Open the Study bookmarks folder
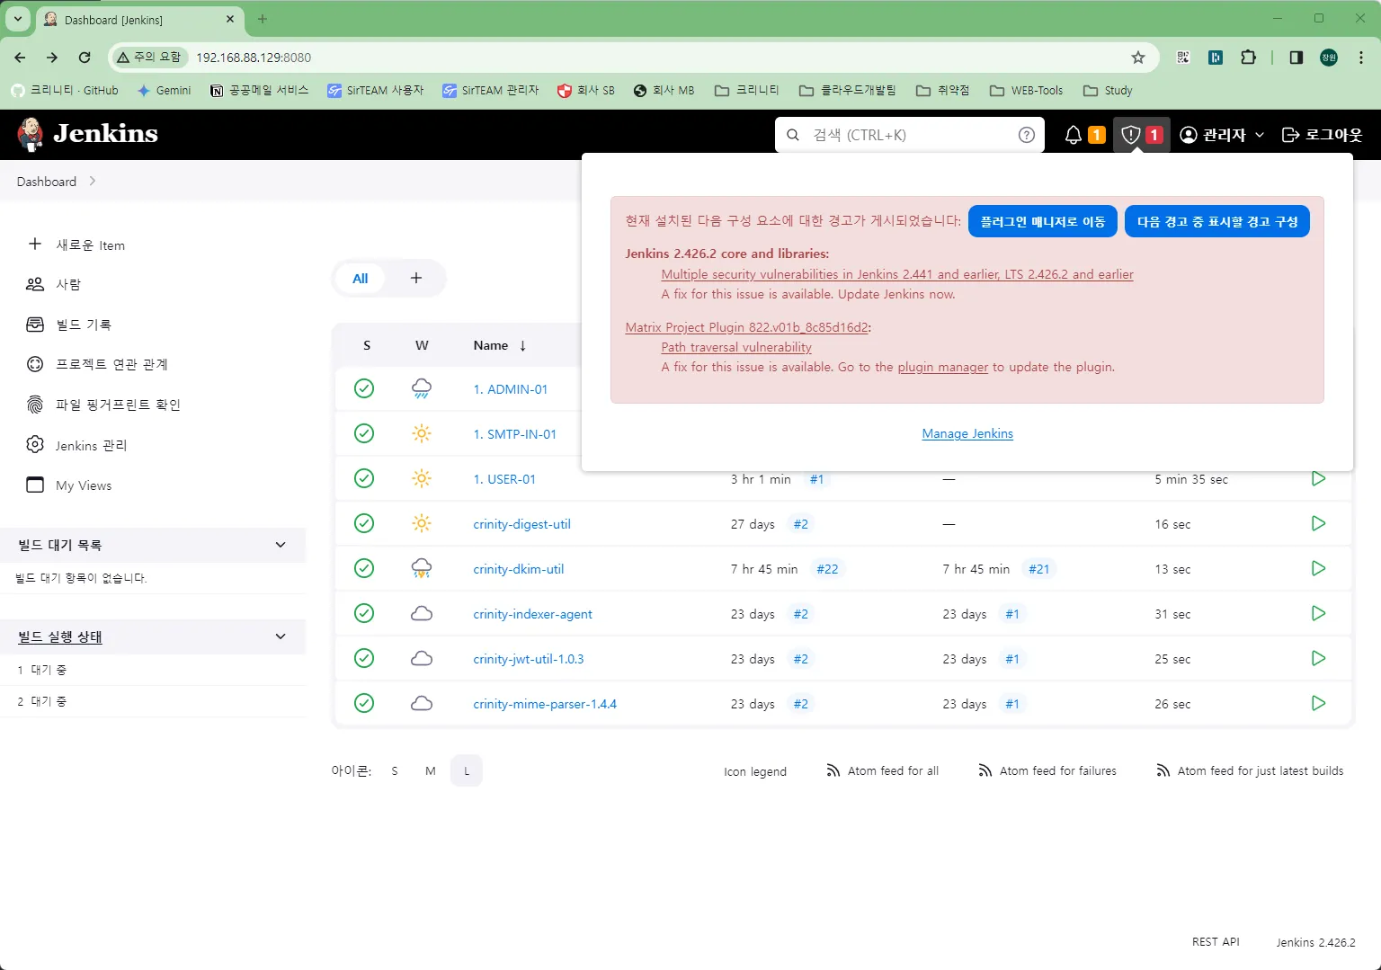1381x970 pixels. [1108, 90]
